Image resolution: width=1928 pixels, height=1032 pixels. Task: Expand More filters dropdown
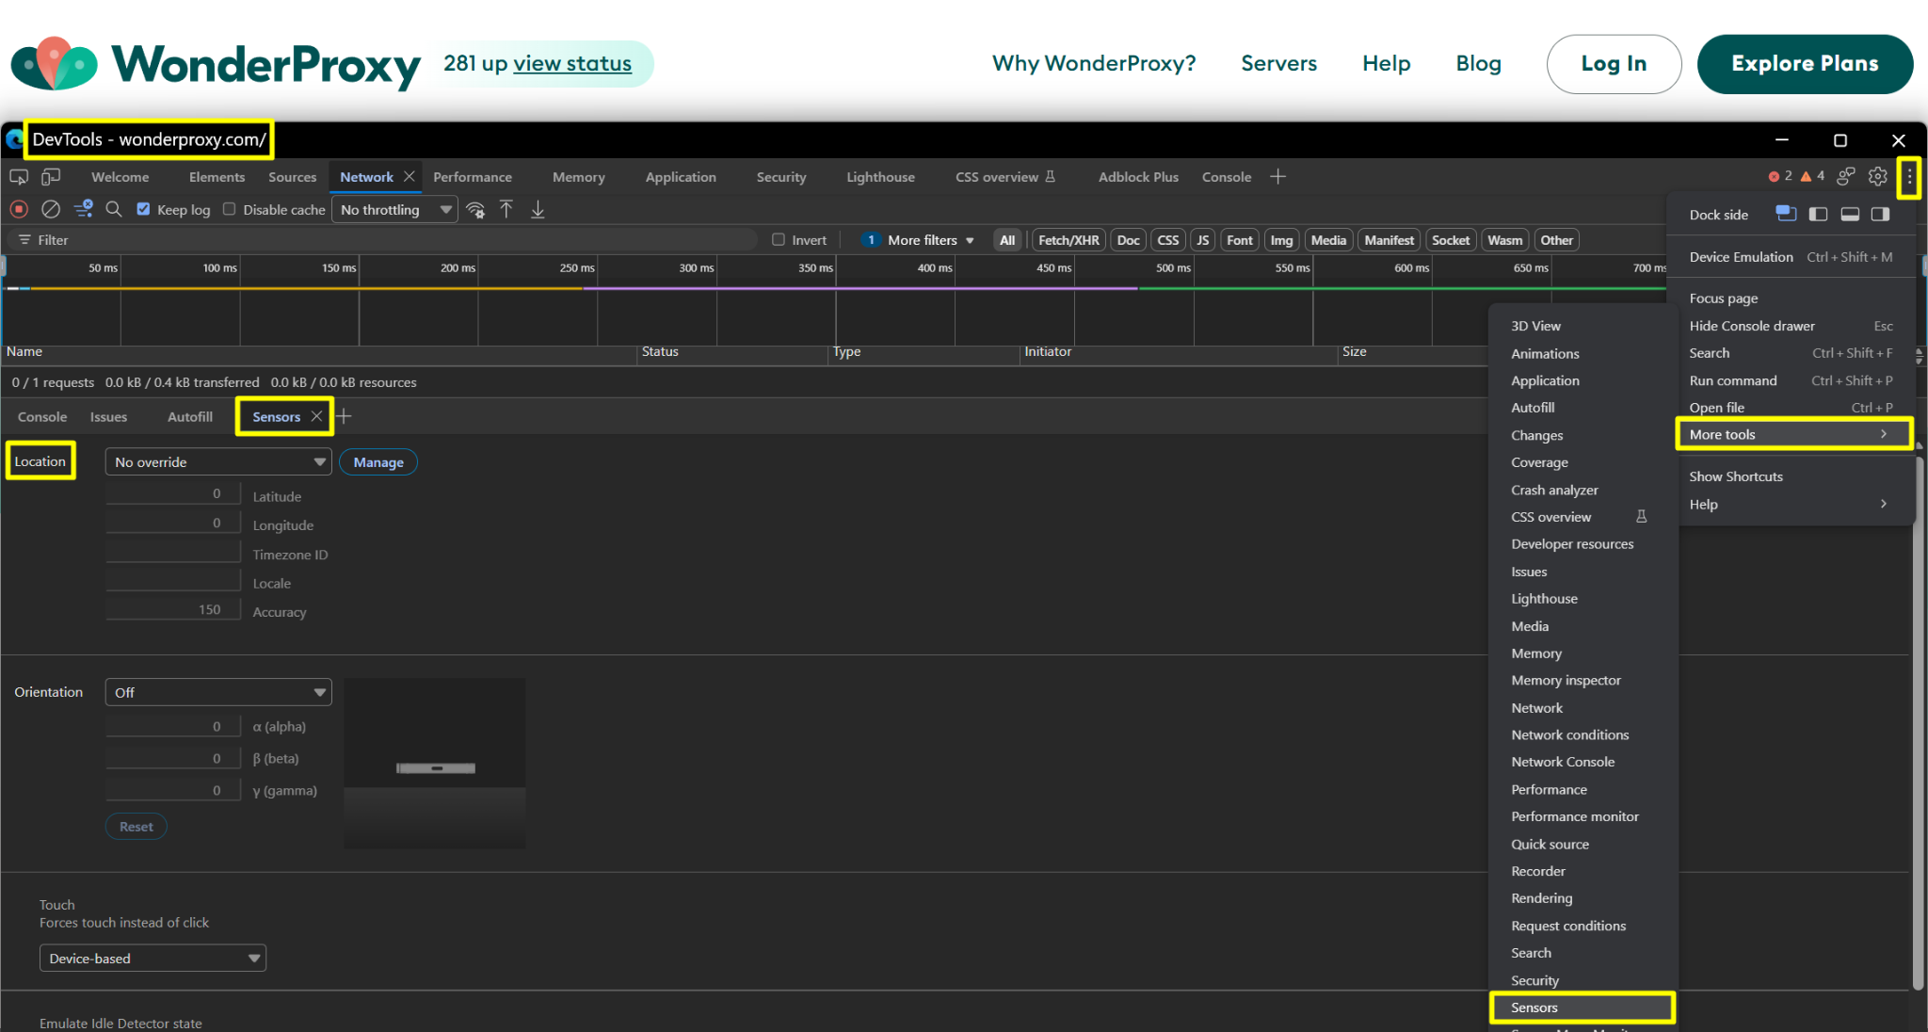921,240
